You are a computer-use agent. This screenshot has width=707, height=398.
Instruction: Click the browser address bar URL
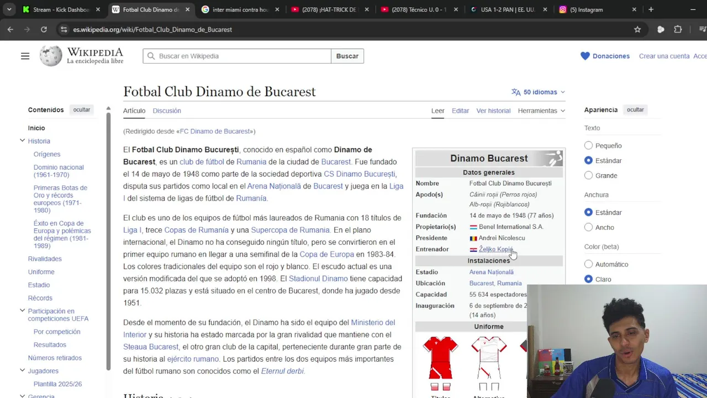click(152, 29)
